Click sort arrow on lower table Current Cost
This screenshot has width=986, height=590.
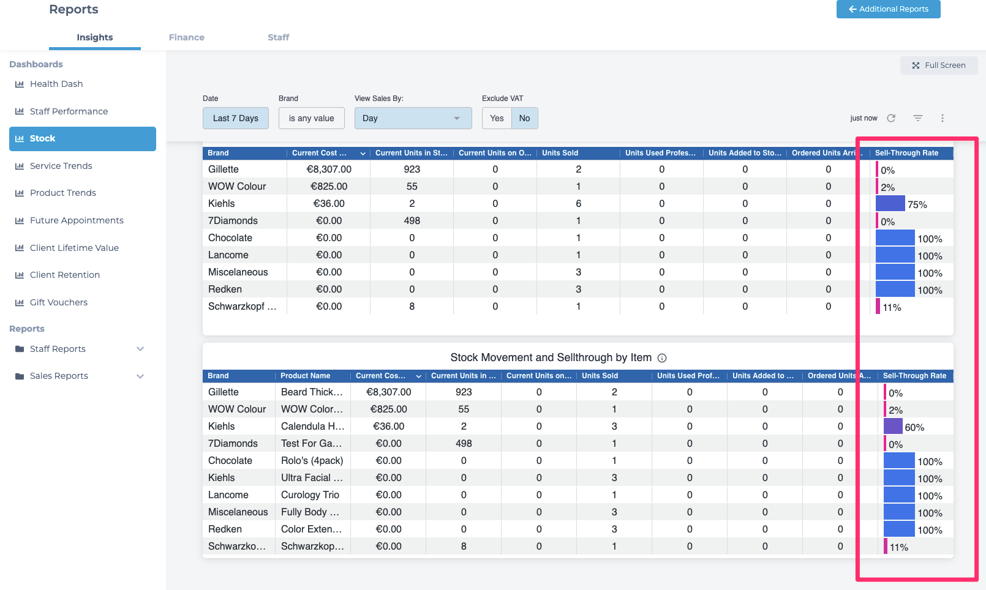click(x=419, y=376)
